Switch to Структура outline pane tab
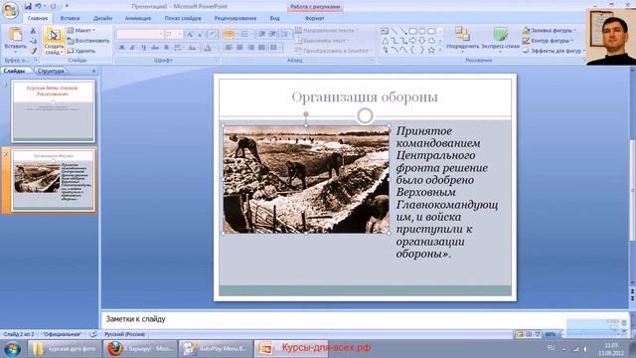636x358 pixels. click(x=51, y=71)
